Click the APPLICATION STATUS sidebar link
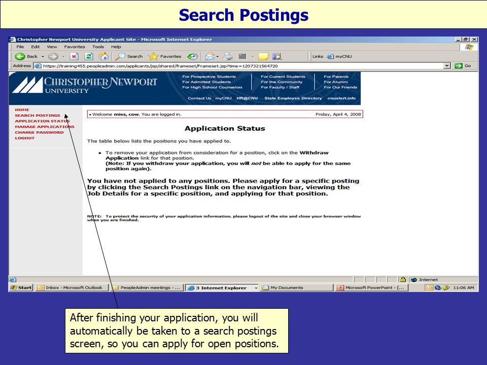This screenshot has height=365, width=487. click(x=43, y=121)
